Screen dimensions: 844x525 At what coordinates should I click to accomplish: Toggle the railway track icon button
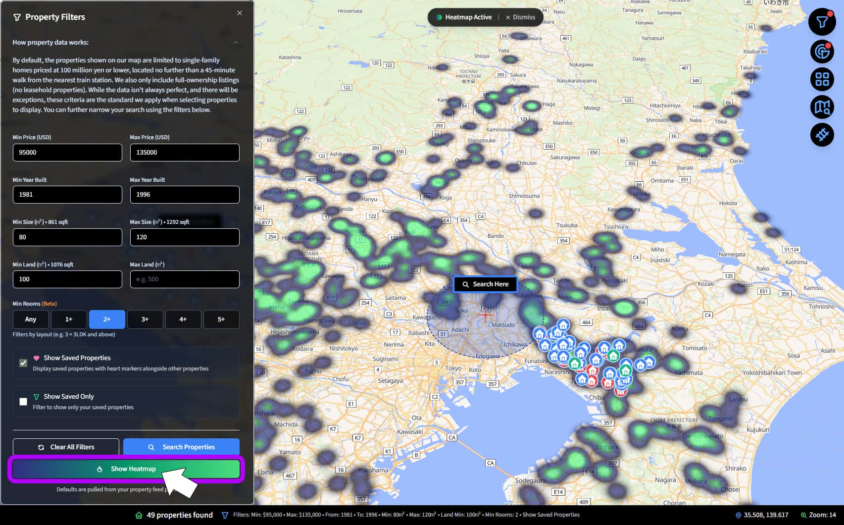coord(822,135)
